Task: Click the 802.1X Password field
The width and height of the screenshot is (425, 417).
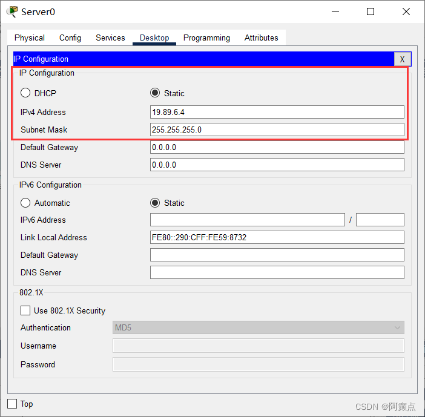Action: point(259,364)
